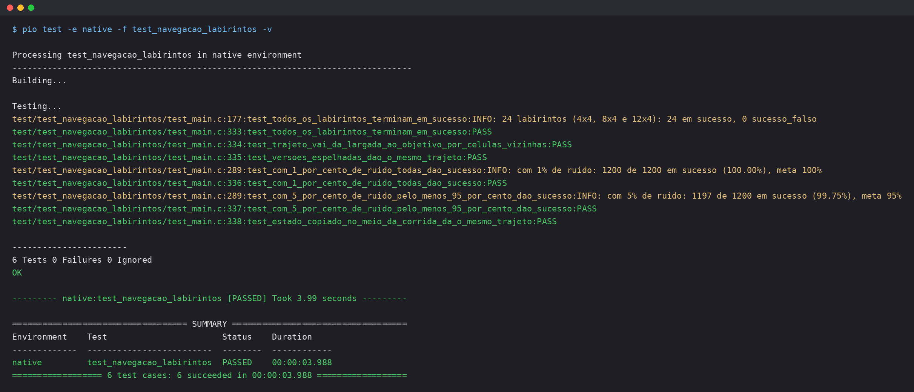Click the 'Duration' column header
The height and width of the screenshot is (392, 914).
[x=292, y=337]
